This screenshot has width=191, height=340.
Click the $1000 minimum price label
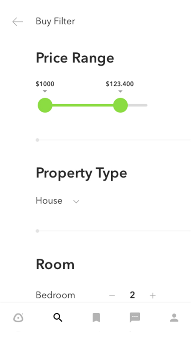[x=45, y=84]
